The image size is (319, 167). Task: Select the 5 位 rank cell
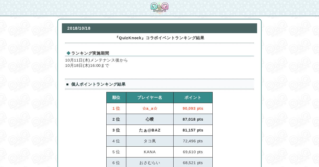116,152
